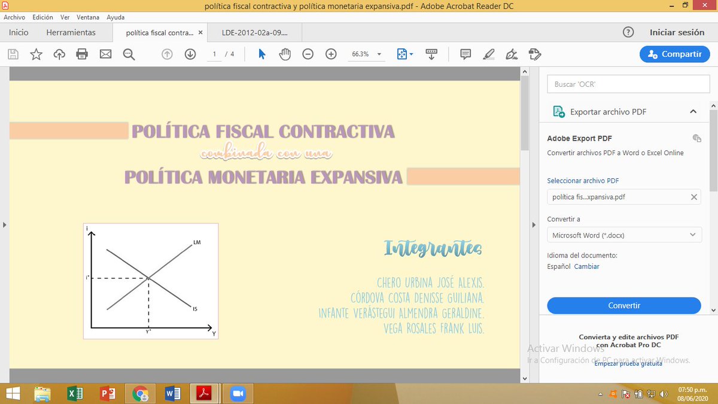Image resolution: width=718 pixels, height=404 pixels.
Task: Open the Edición menu
Action: 43,17
